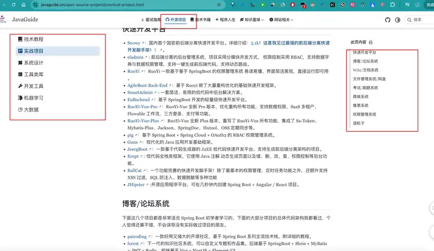Open the JHipster project link

coord(137,185)
